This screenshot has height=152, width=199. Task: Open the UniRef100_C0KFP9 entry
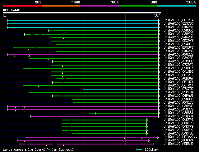coord(178,127)
